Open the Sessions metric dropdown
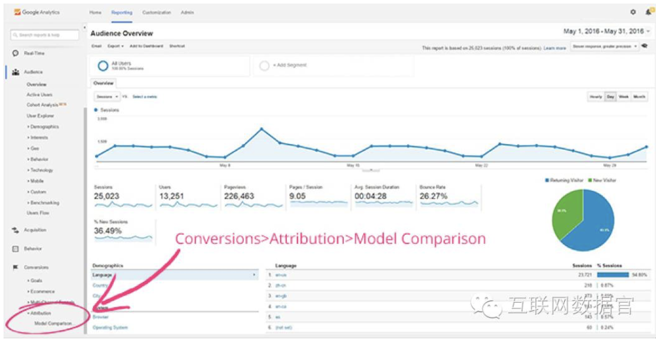The width and height of the screenshot is (656, 343). 107,97
